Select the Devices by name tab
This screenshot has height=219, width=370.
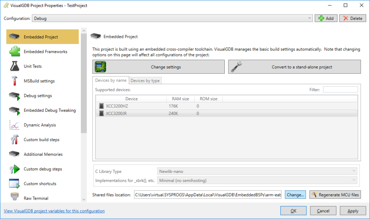click(110, 80)
